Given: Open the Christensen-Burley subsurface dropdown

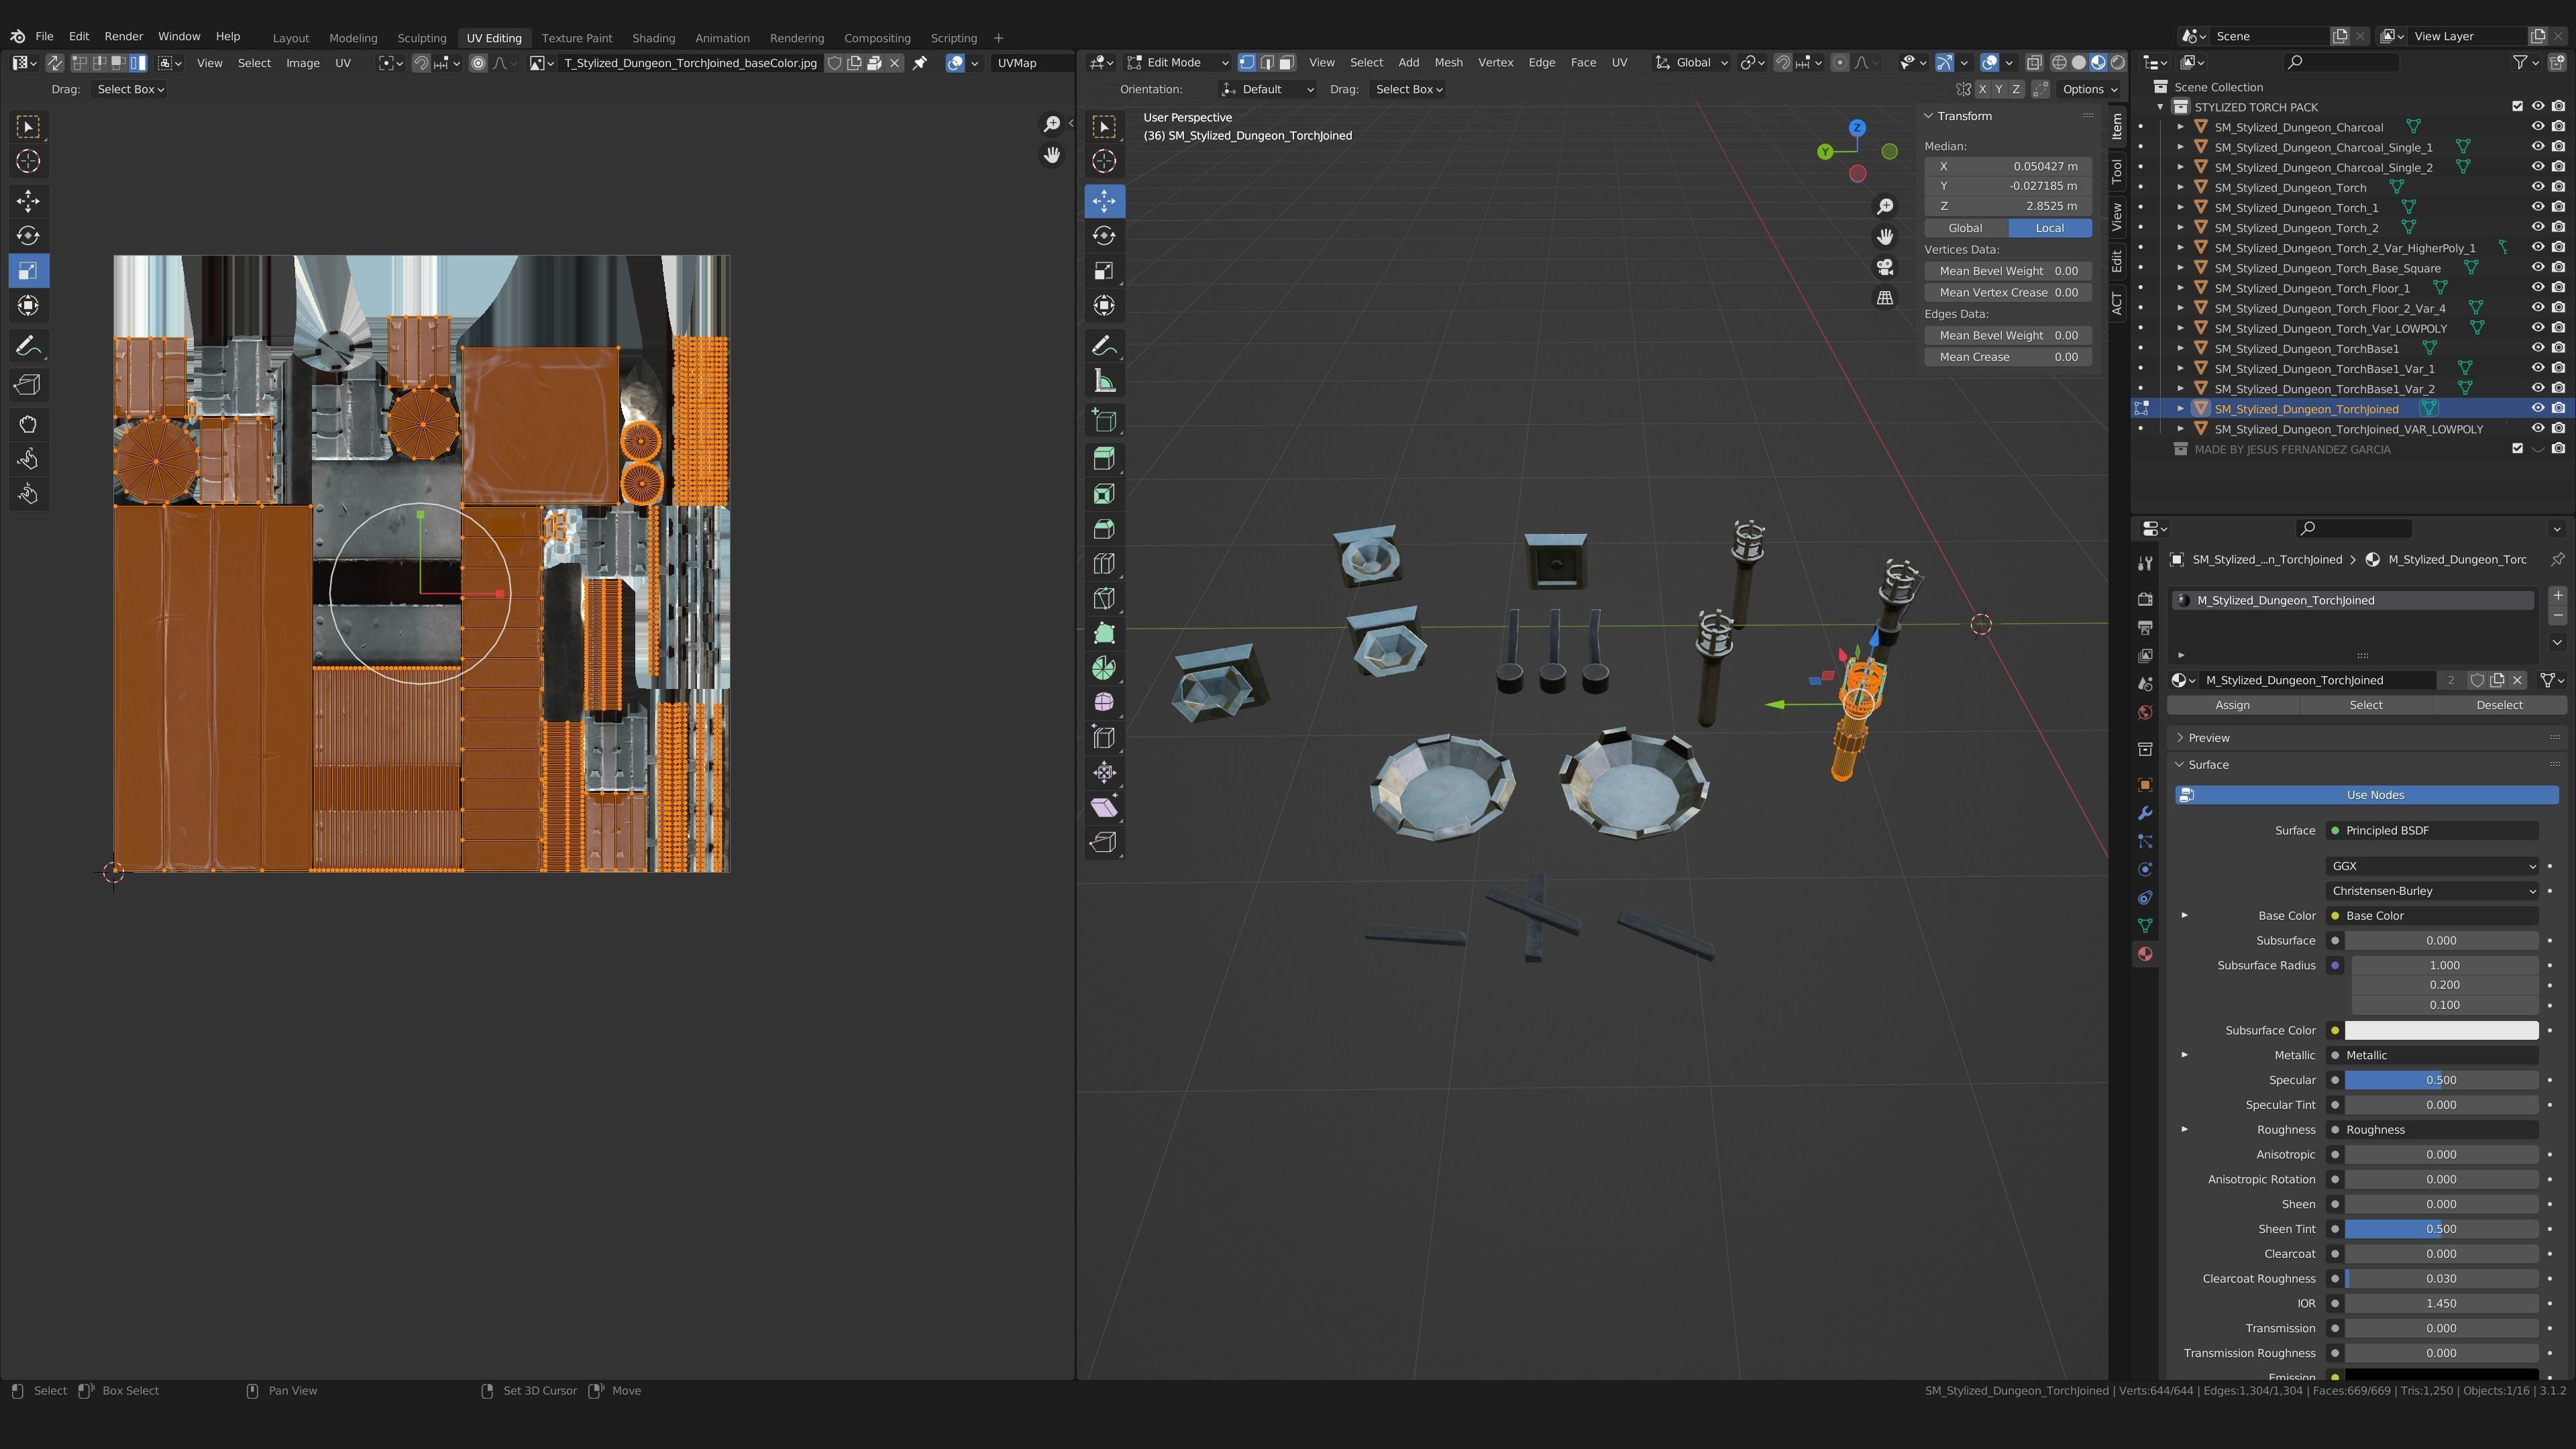Looking at the screenshot, I should pyautogui.click(x=2433, y=891).
